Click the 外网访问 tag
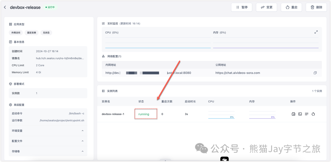Screen dimensions: 331x162 pyautogui.click(x=16, y=33)
